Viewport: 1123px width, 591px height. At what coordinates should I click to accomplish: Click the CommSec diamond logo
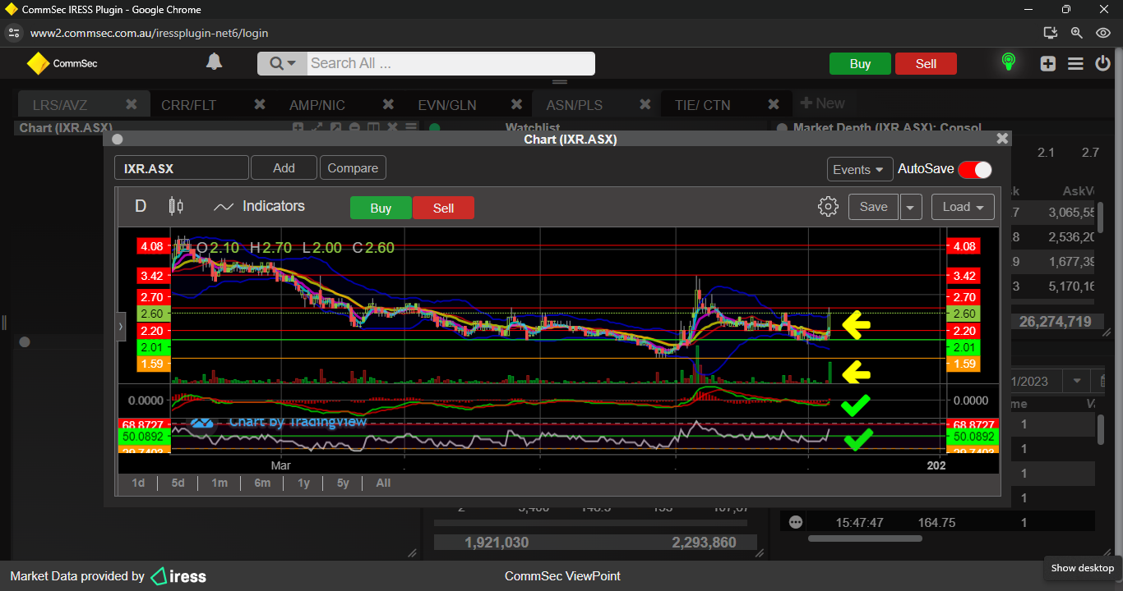click(x=38, y=63)
